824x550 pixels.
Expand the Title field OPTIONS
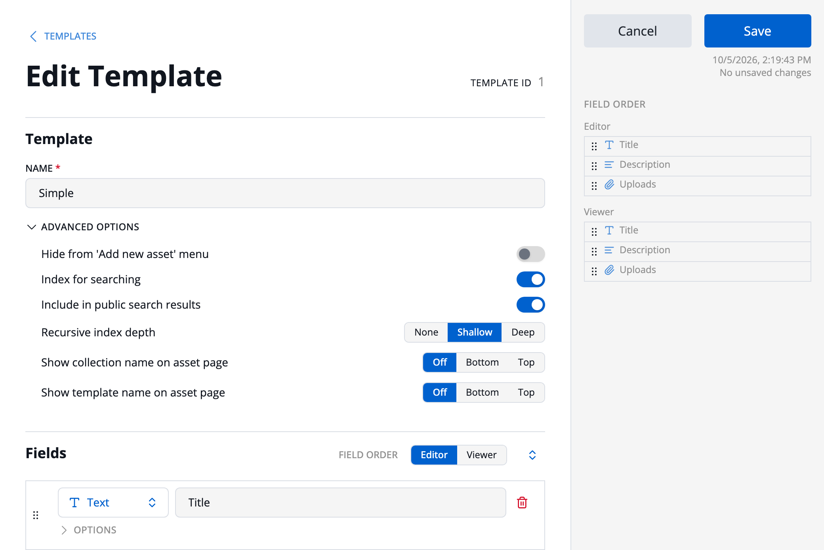pos(89,530)
